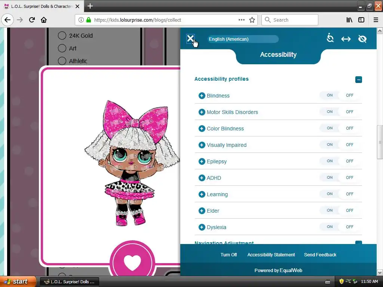This screenshot has height=287, width=383.
Task: Open the page actions three-dot menu
Action: click(242, 20)
